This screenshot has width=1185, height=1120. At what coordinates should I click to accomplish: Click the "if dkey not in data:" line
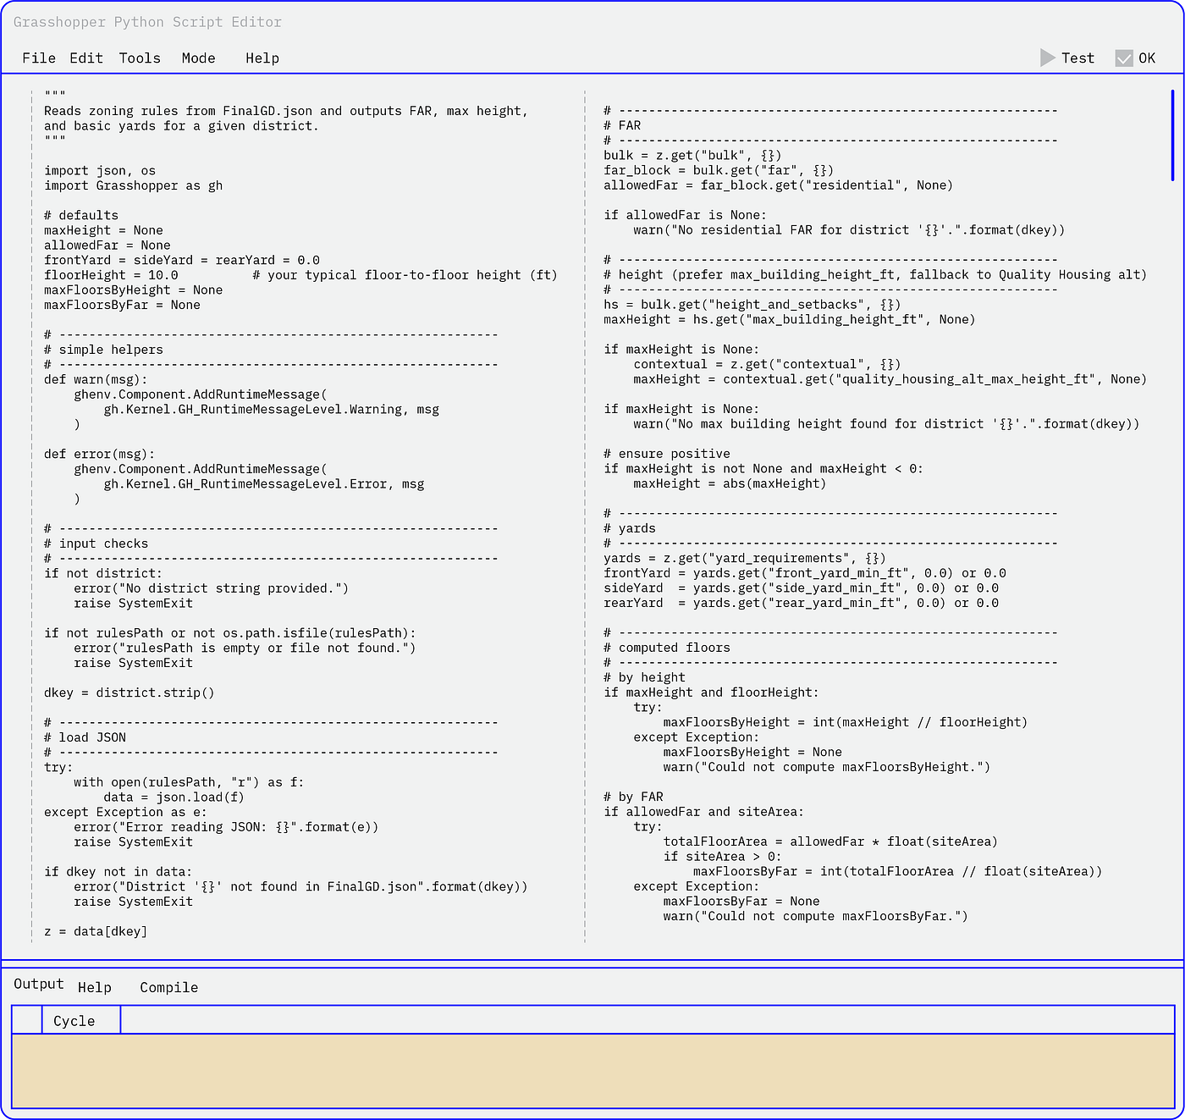pyautogui.click(x=118, y=872)
